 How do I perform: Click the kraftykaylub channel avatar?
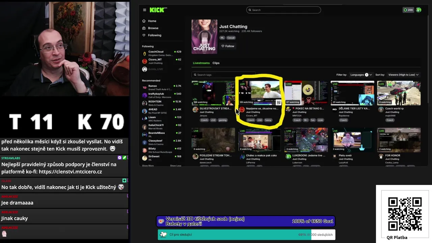144,95
